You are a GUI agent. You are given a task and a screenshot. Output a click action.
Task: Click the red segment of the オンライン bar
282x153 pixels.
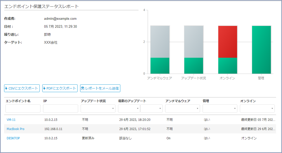[228, 42]
